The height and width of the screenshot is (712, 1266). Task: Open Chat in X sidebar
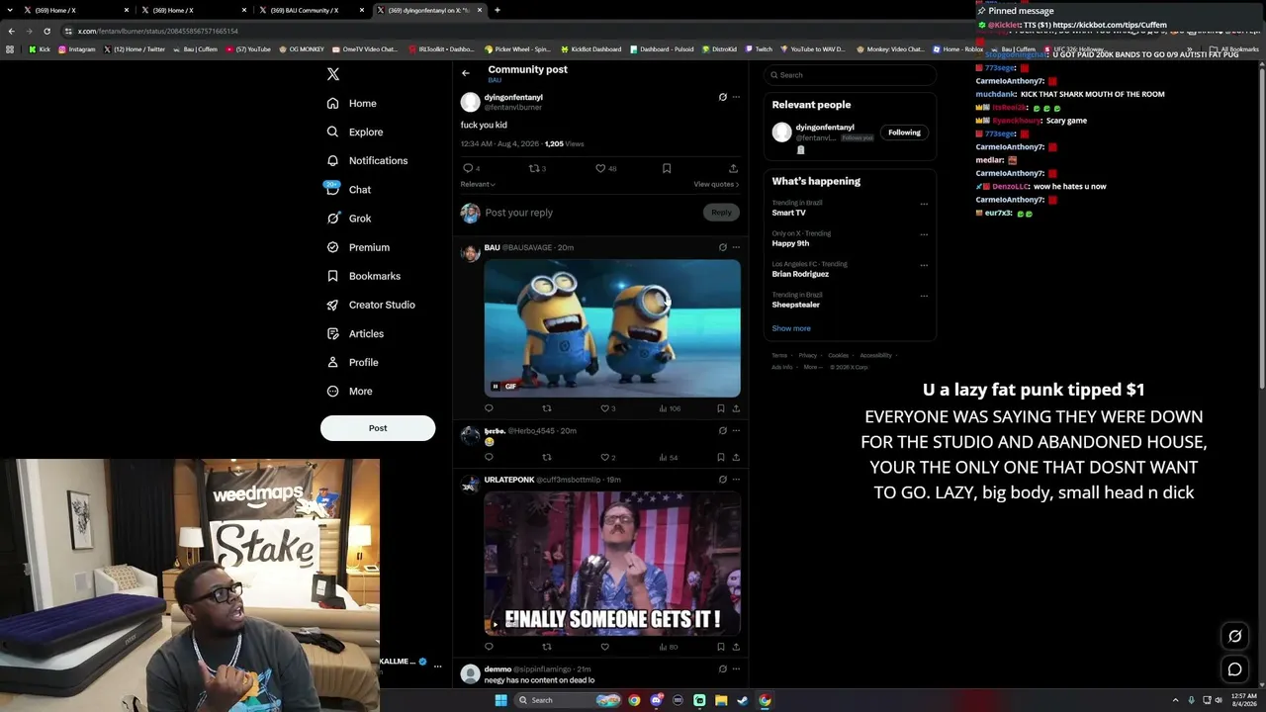[348, 189]
